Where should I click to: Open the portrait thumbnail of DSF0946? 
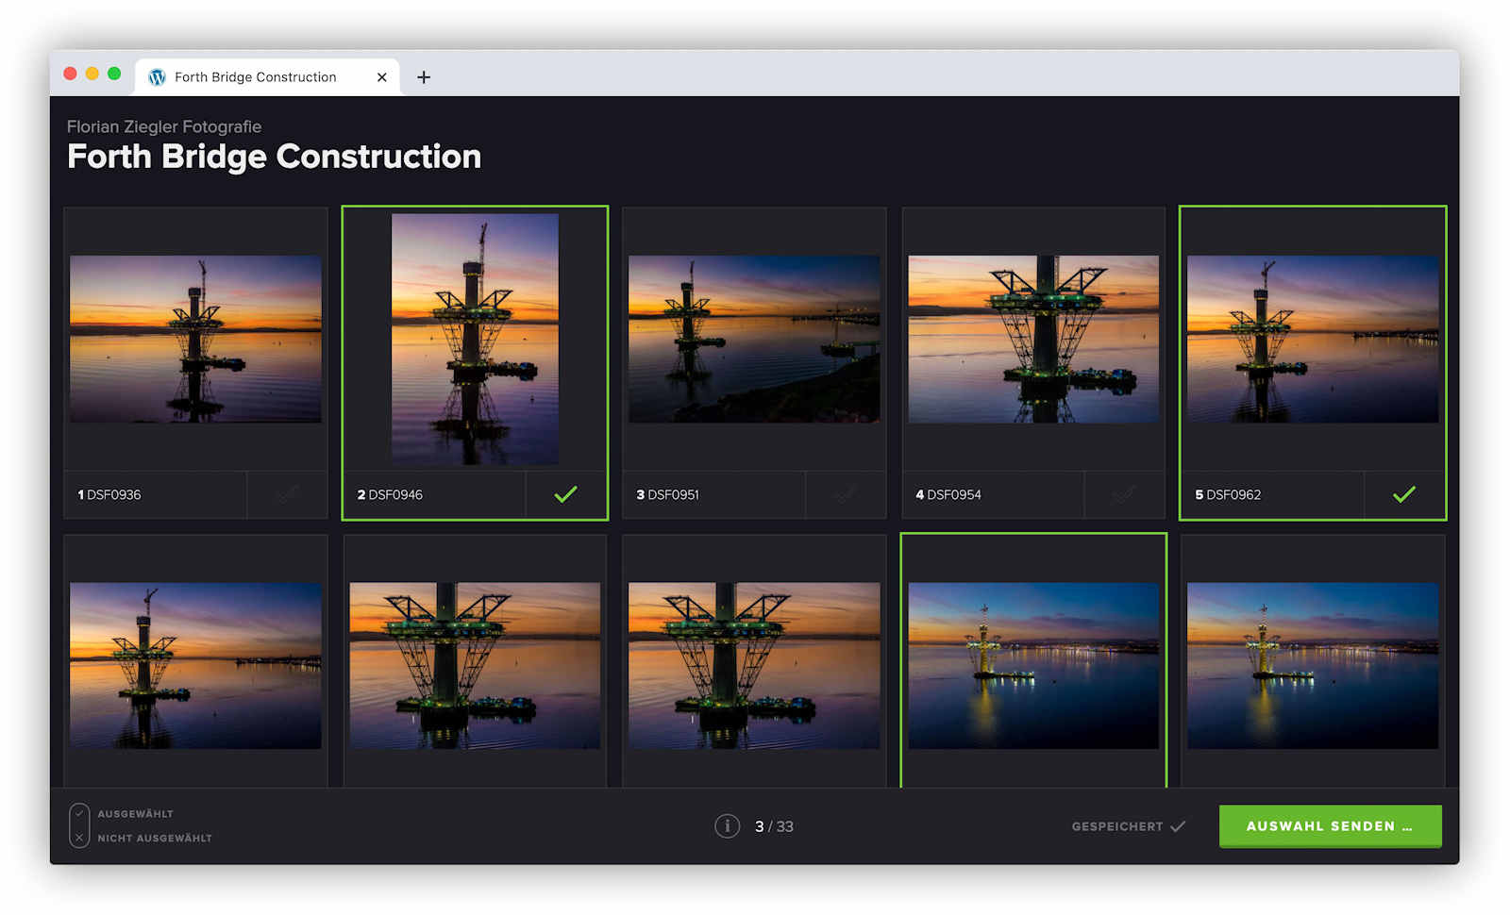475,339
